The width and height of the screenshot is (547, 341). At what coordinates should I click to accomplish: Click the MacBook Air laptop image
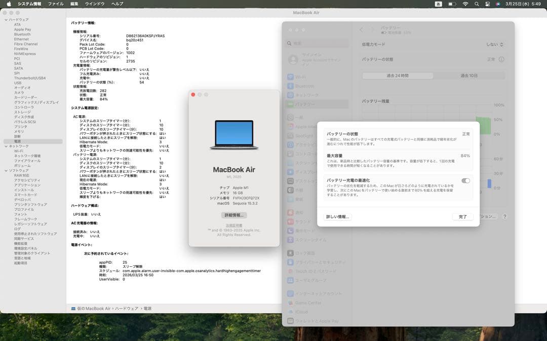click(x=234, y=135)
